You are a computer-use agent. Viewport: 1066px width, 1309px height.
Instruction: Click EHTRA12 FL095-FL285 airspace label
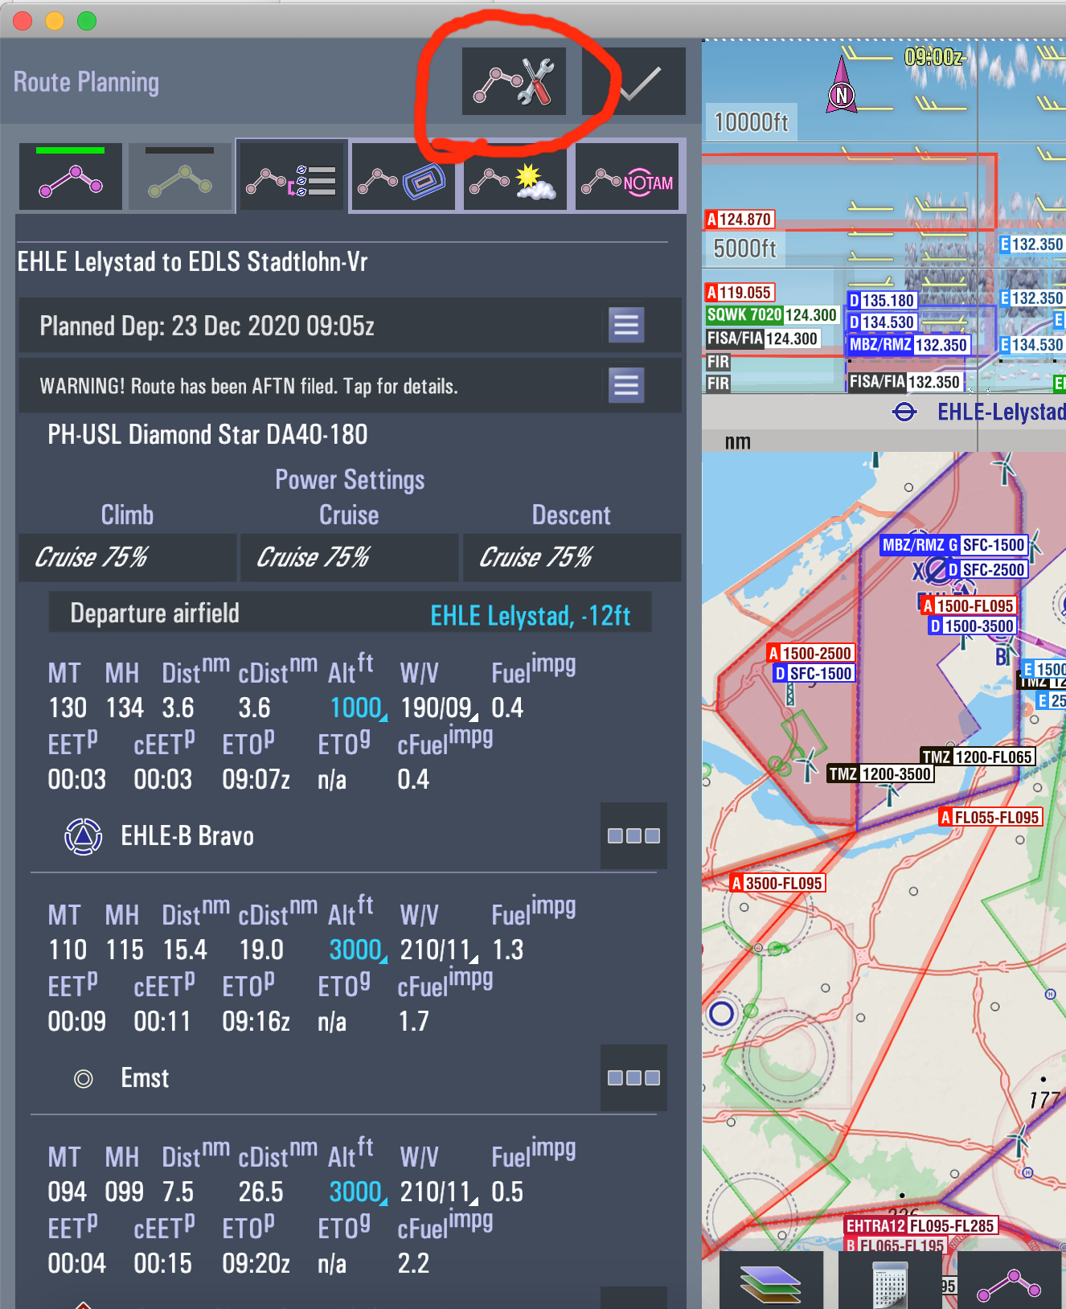(x=920, y=1226)
